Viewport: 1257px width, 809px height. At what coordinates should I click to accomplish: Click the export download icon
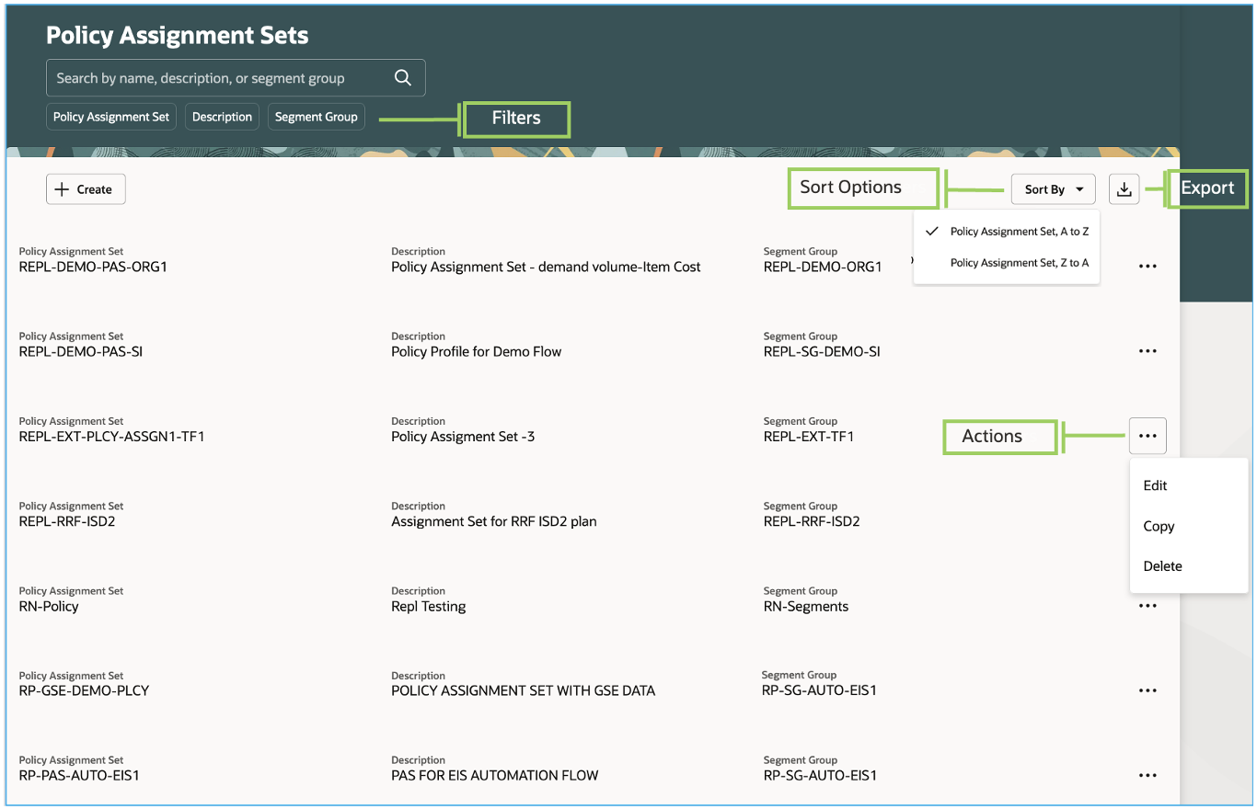coord(1124,189)
